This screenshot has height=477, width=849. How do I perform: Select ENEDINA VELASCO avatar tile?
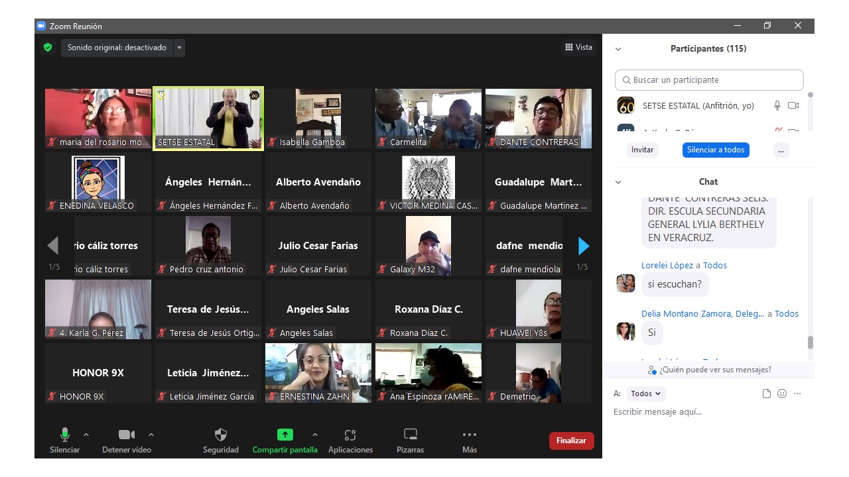pyautogui.click(x=98, y=182)
